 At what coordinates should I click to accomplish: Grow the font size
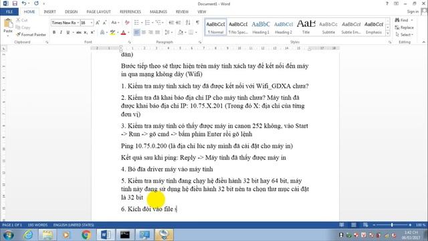(x=98, y=23)
